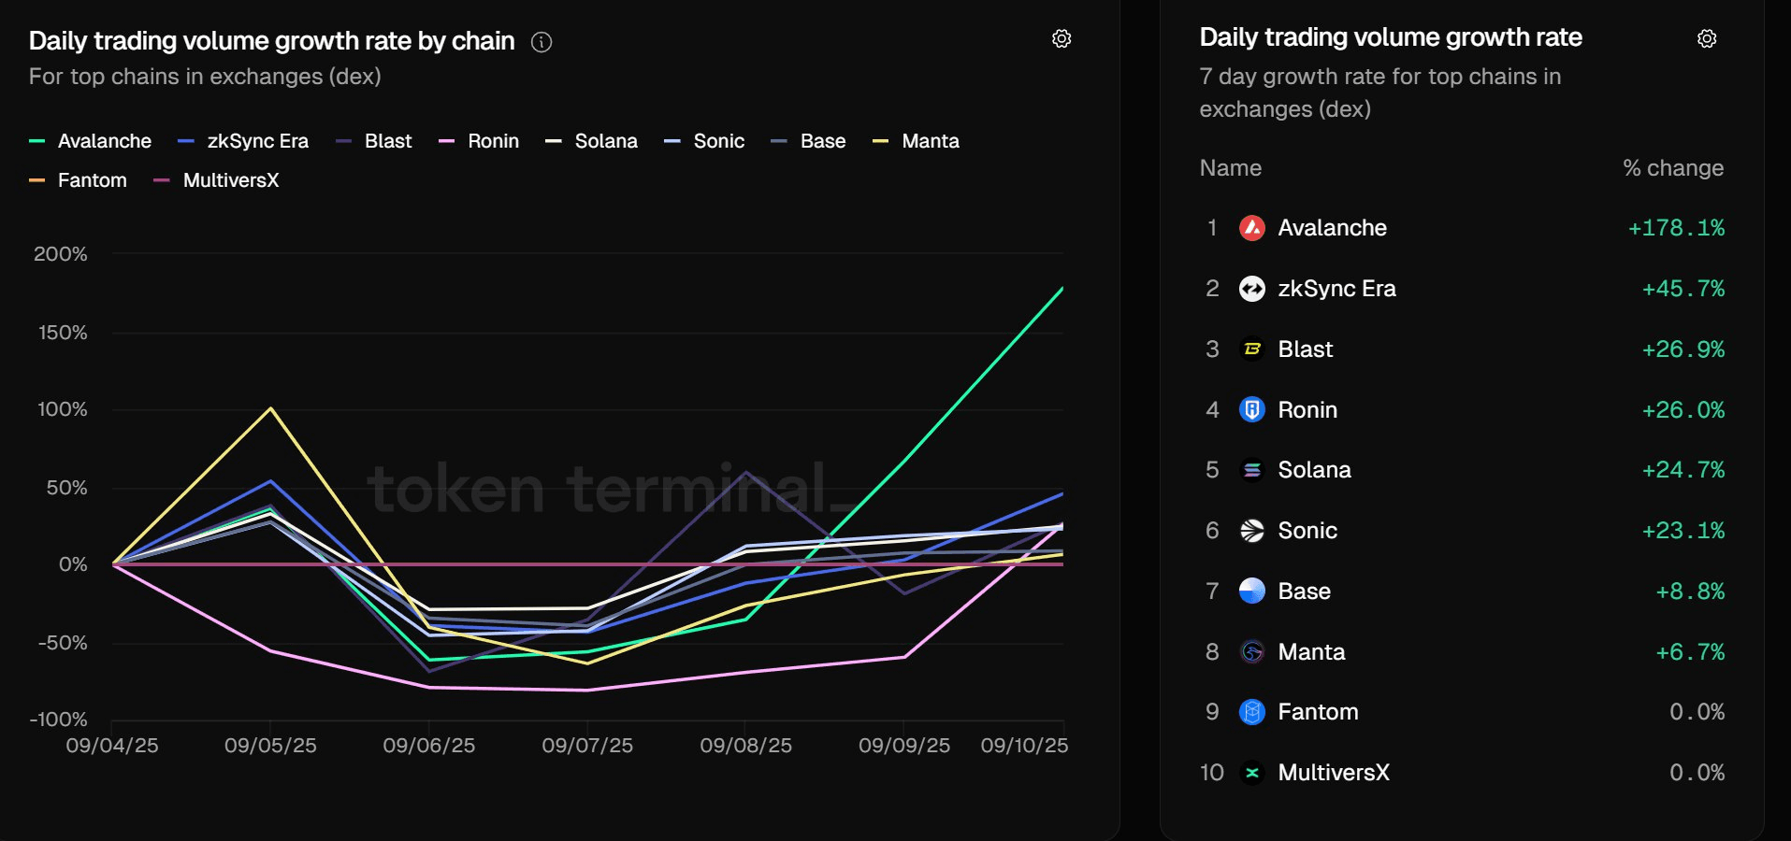Click the info icon beside the chart title
Viewport: 1791px width, 841px height.
click(x=542, y=42)
